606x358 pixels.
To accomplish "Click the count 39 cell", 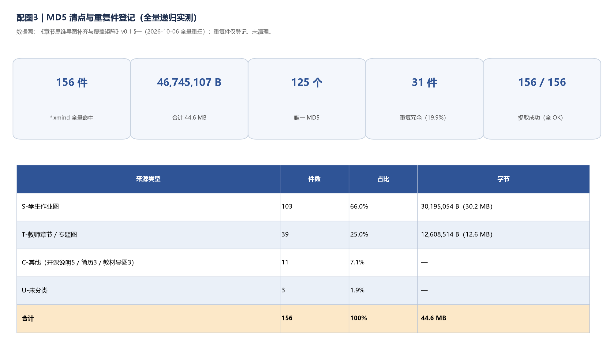I will pos(314,235).
